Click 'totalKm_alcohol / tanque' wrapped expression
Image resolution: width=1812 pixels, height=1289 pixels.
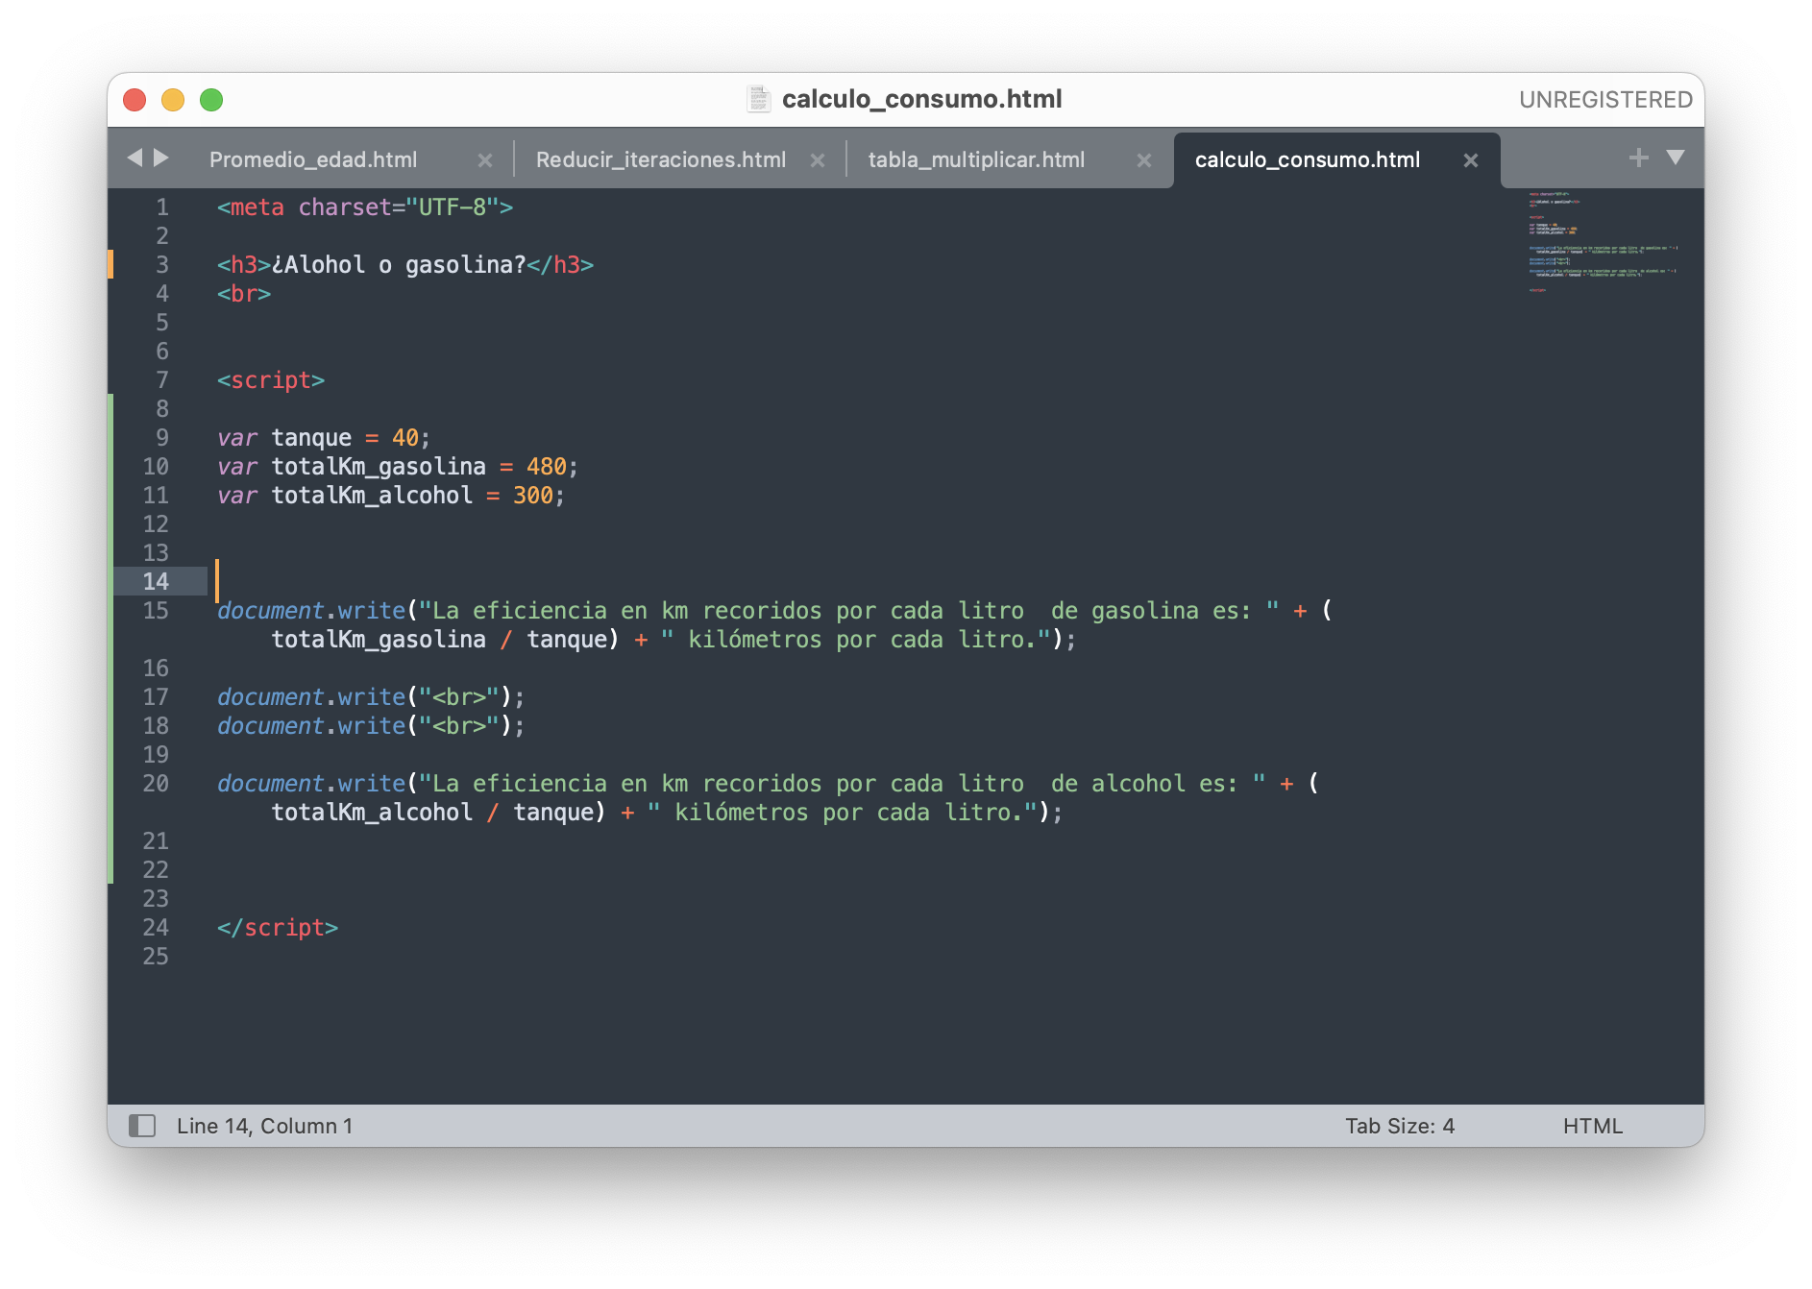432,813
